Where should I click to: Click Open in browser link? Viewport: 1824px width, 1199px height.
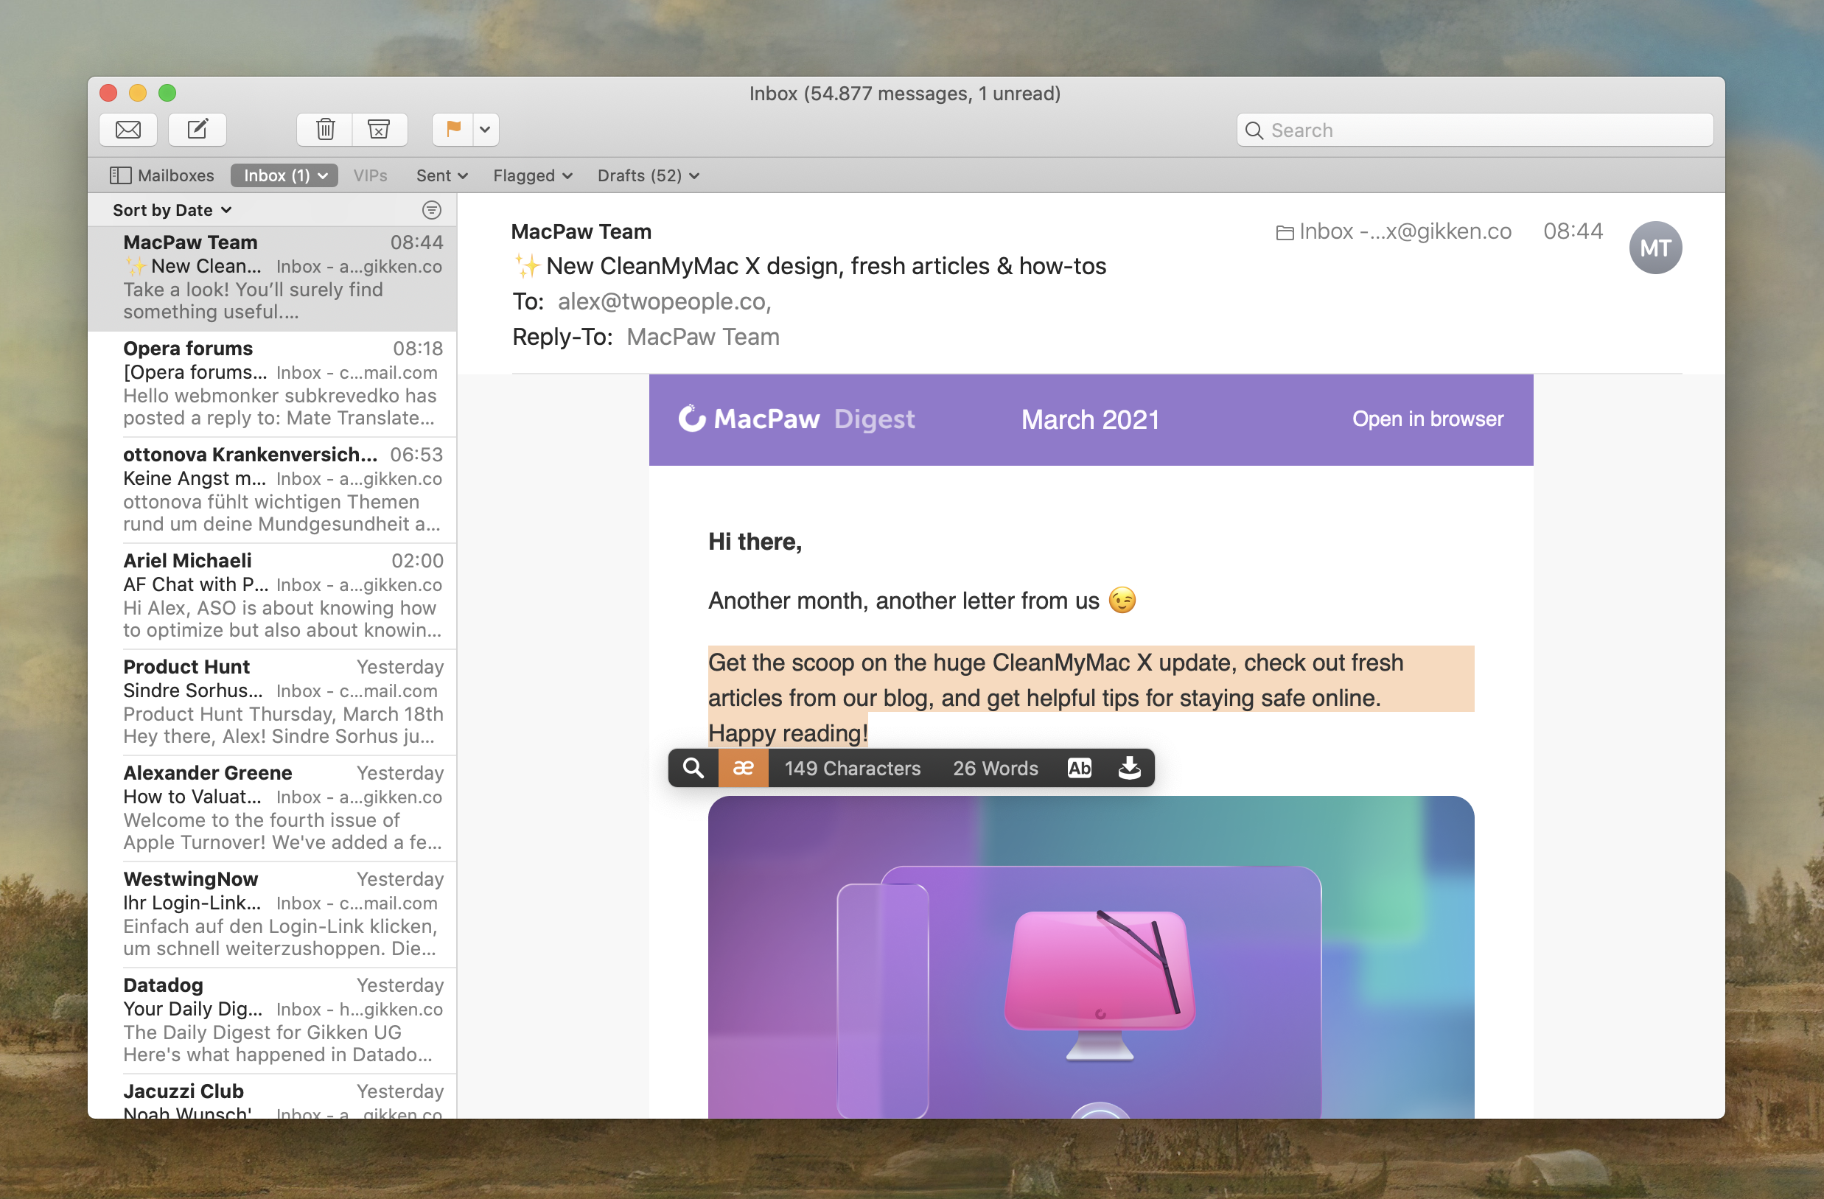coord(1427,419)
